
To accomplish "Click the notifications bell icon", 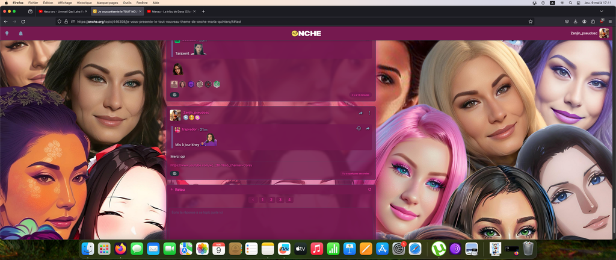I will click(x=21, y=34).
